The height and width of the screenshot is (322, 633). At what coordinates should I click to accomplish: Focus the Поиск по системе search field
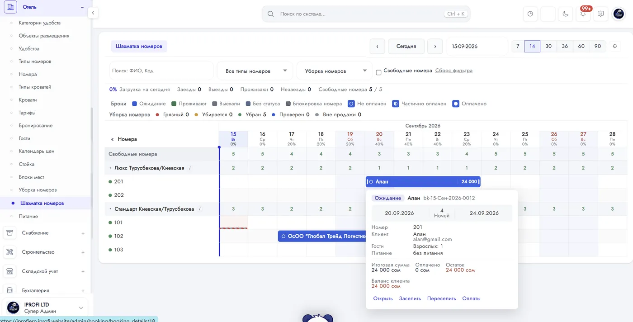point(366,14)
